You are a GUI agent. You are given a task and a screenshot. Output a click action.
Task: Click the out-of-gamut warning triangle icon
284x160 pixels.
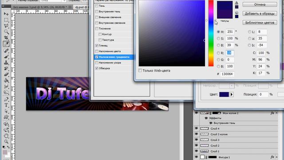pyautogui.click(x=237, y=3)
